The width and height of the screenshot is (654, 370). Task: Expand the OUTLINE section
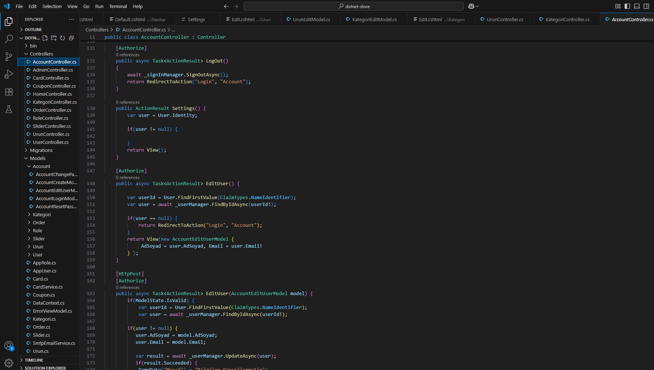(48, 30)
